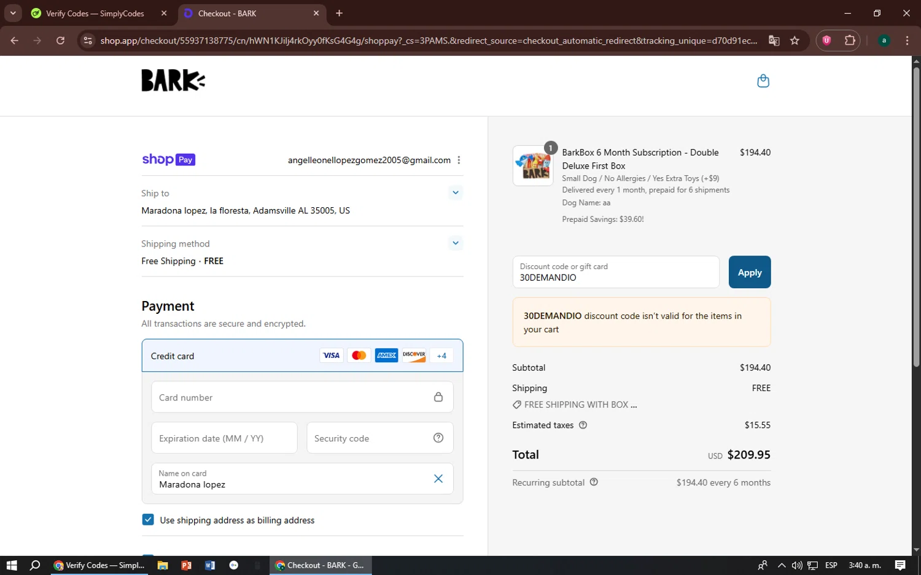The image size is (921, 575).
Task: Open the shopping bag cart icon
Action: point(763,81)
